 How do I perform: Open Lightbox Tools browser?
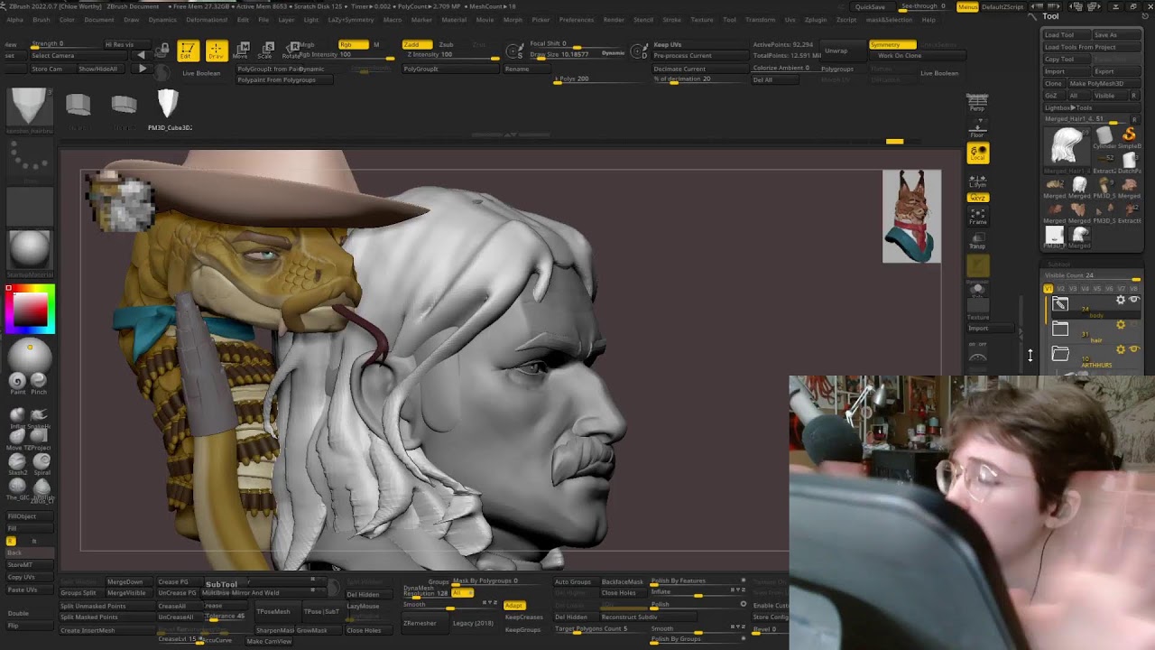point(1068,107)
